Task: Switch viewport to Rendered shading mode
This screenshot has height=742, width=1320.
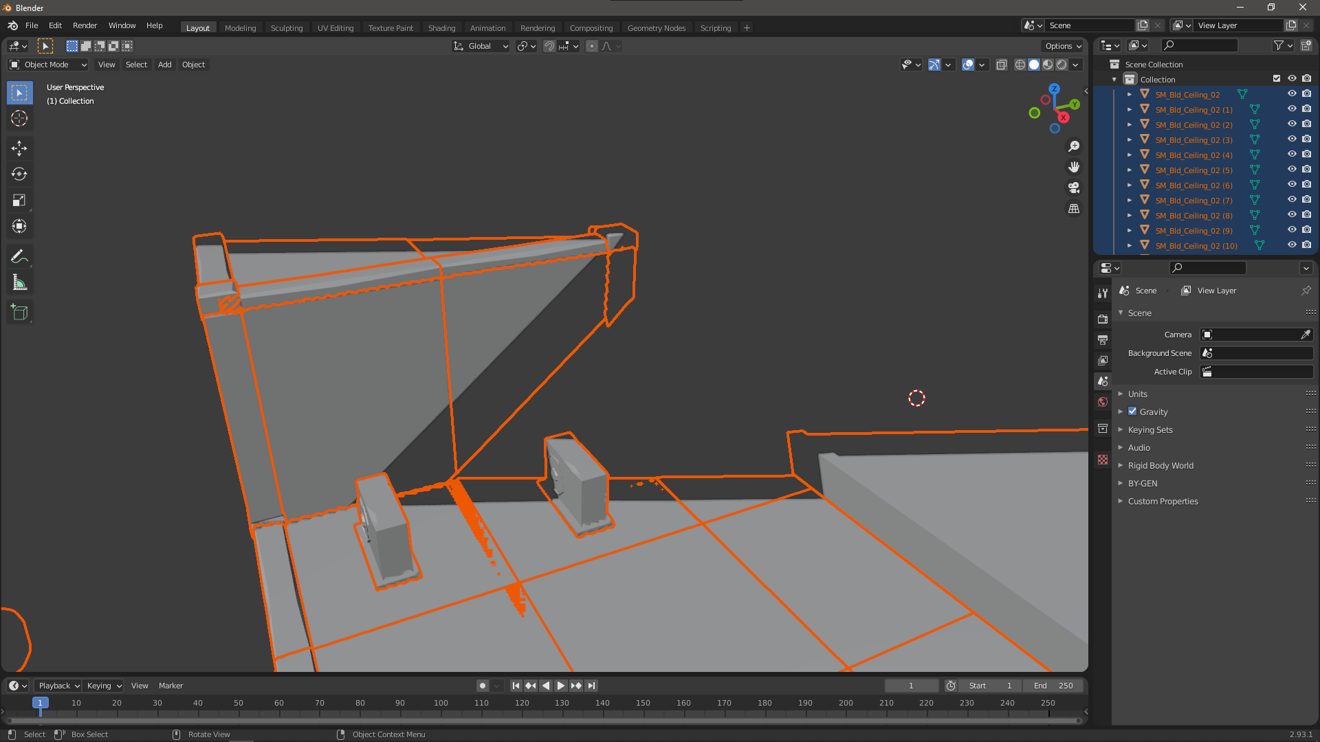Action: coord(1062,65)
